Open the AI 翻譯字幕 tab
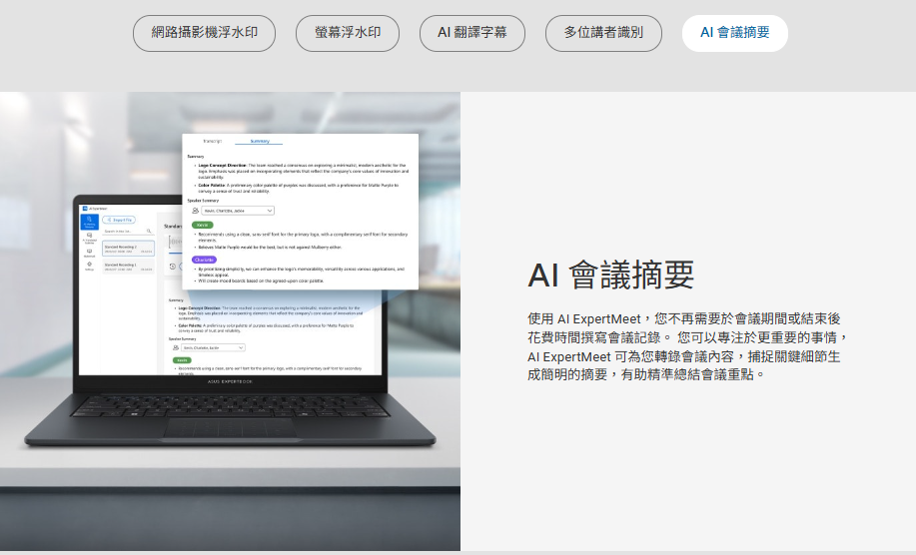 [472, 33]
